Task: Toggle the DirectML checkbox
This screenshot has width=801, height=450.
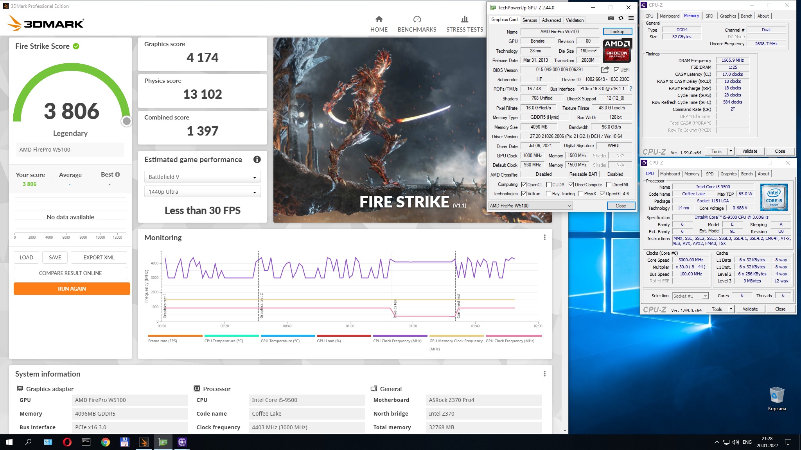Action: [609, 185]
